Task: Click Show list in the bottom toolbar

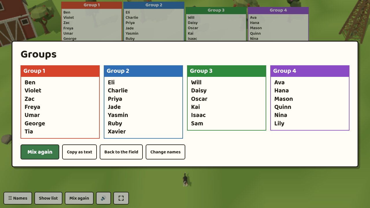Action: pyautogui.click(x=48, y=198)
